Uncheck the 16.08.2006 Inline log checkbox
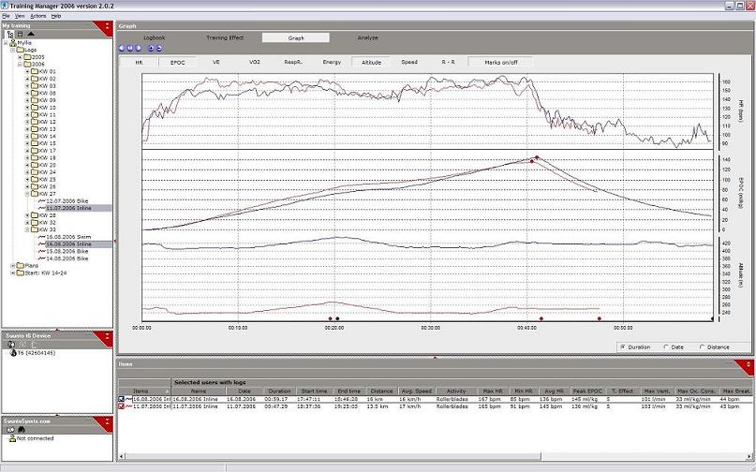 tap(121, 400)
